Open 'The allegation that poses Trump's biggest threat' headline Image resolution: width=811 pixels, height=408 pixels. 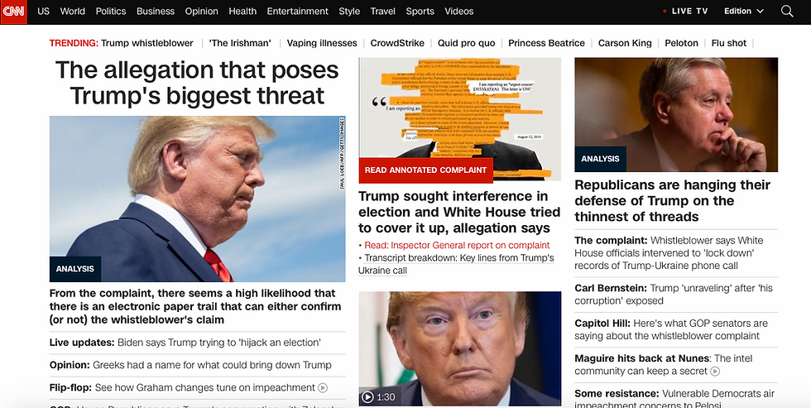point(197,83)
